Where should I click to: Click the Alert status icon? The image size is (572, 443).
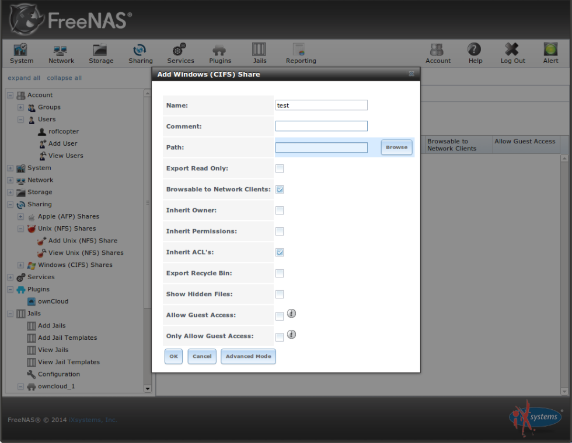(x=550, y=52)
